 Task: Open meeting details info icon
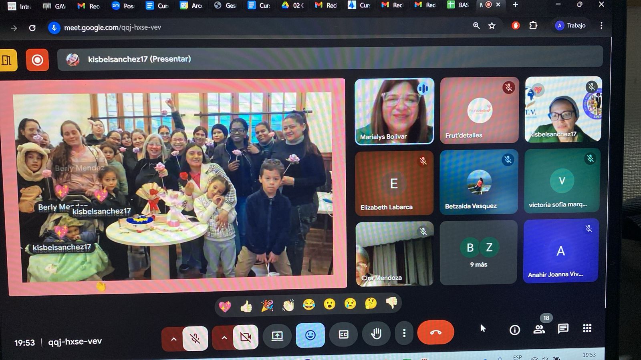(x=514, y=330)
